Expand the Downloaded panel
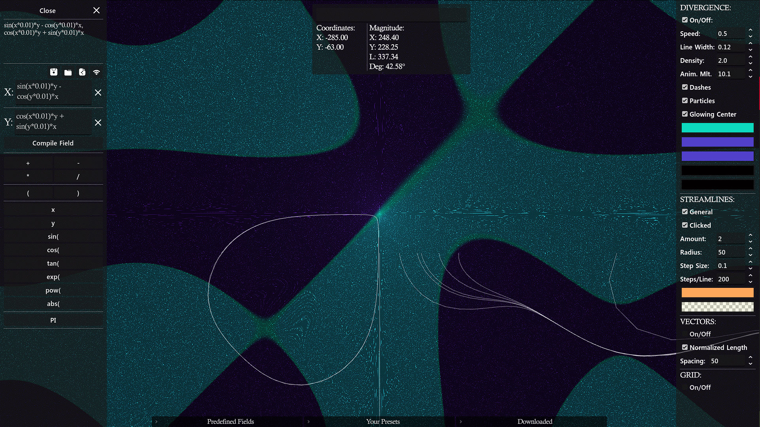The width and height of the screenshot is (760, 427). click(x=535, y=421)
